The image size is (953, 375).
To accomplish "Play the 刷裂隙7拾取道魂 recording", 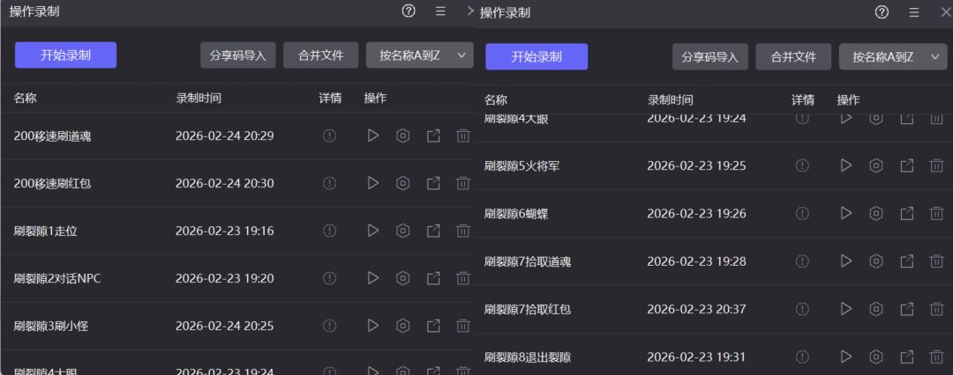I will pyautogui.click(x=846, y=261).
